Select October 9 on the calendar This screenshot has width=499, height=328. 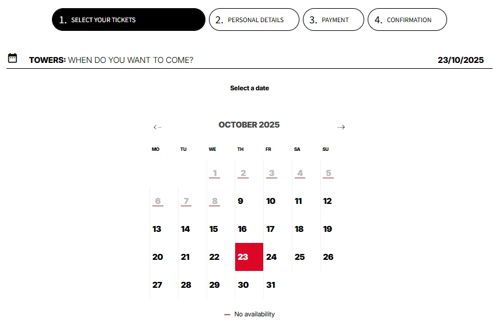[x=240, y=201]
